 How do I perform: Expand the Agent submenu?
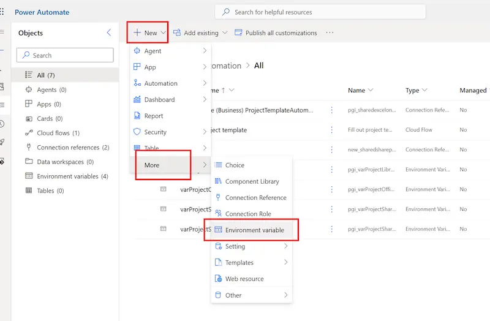tap(170, 51)
